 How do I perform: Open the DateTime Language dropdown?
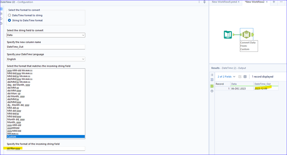coord(46,59)
